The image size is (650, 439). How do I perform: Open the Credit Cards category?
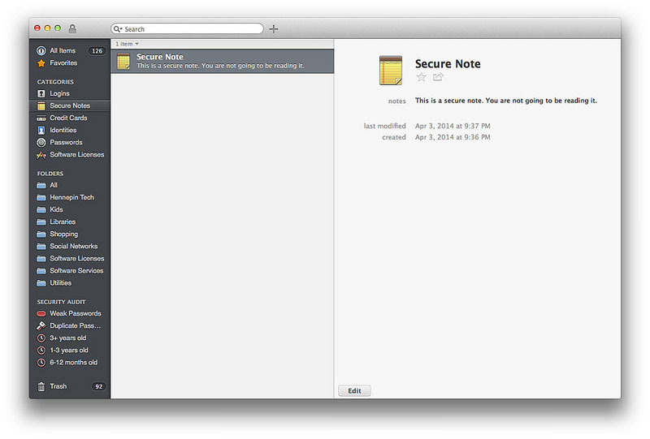point(68,118)
